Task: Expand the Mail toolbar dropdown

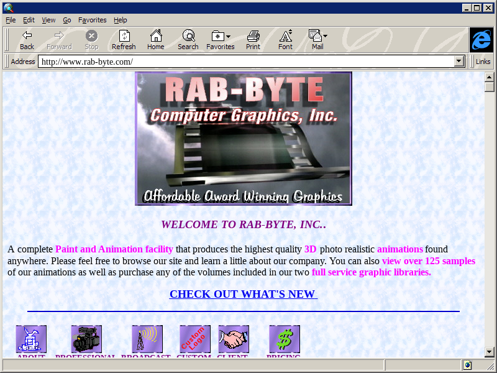Action: coord(317,40)
